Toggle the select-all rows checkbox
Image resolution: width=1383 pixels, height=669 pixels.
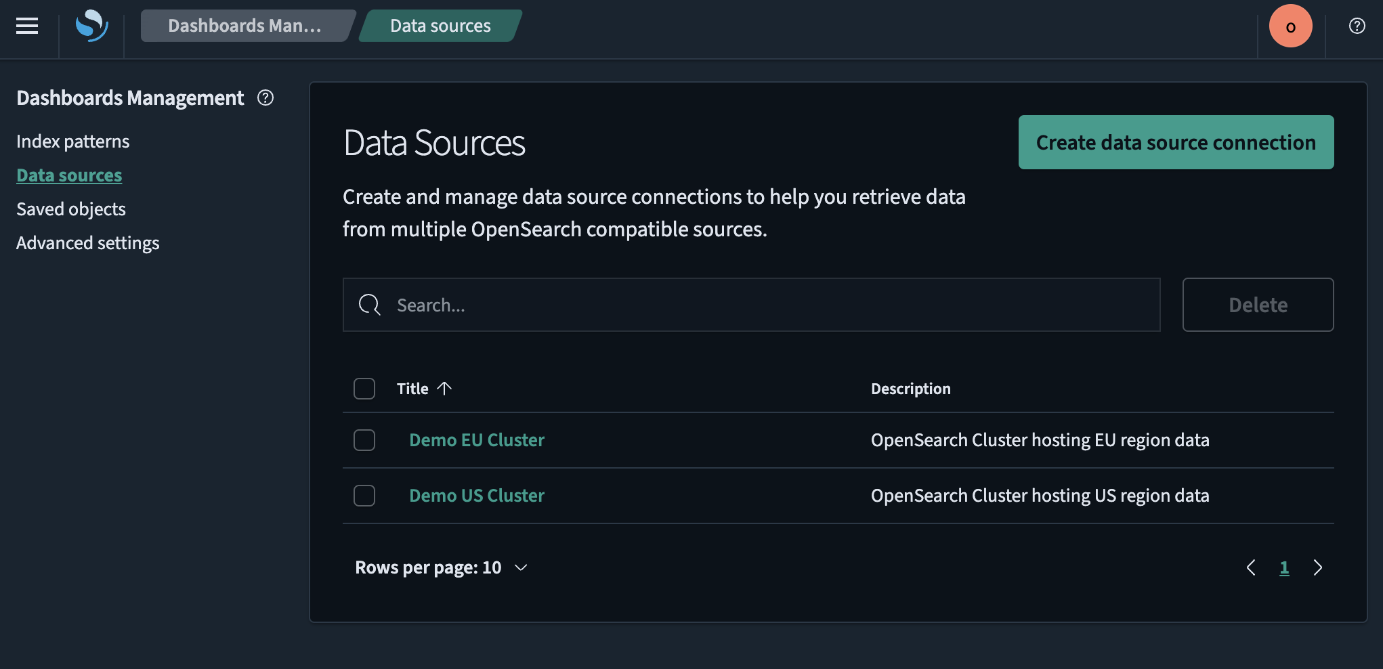click(364, 389)
